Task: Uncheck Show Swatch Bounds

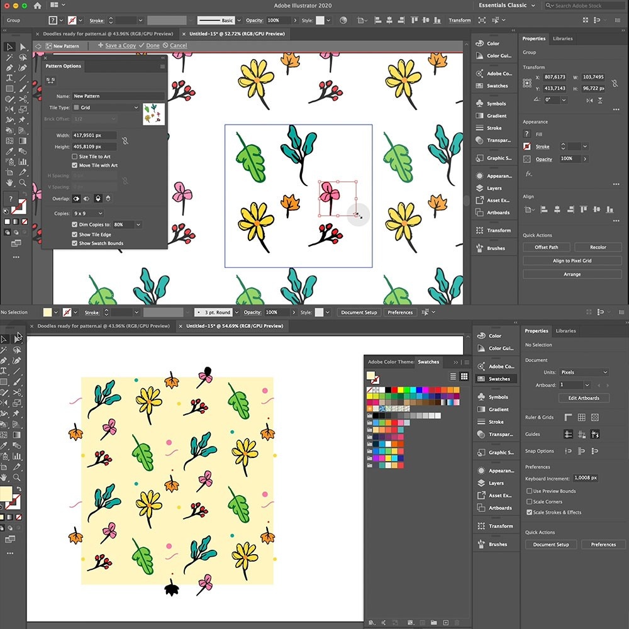Action: (x=75, y=243)
